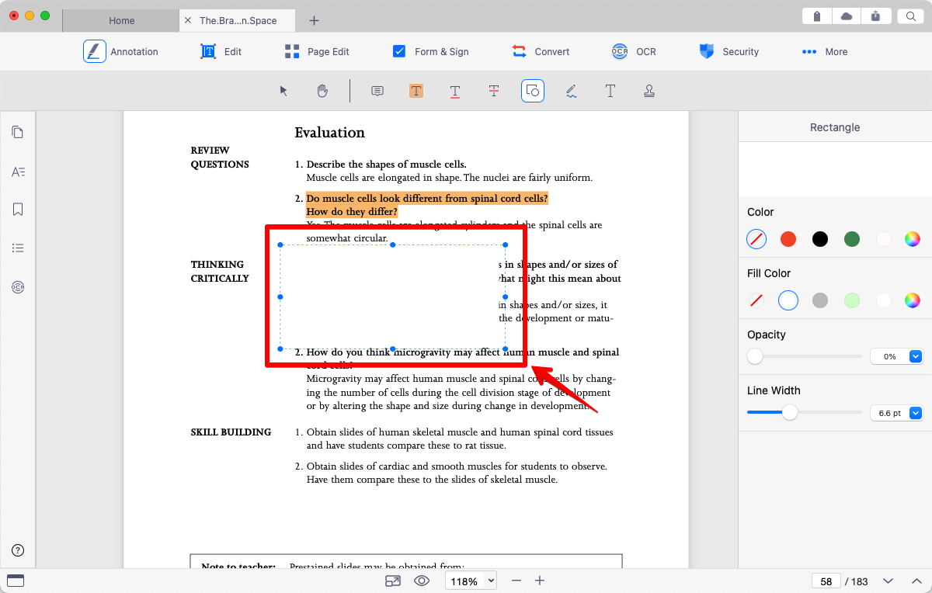
Task: Open search with magnifier icon
Action: pyautogui.click(x=910, y=16)
